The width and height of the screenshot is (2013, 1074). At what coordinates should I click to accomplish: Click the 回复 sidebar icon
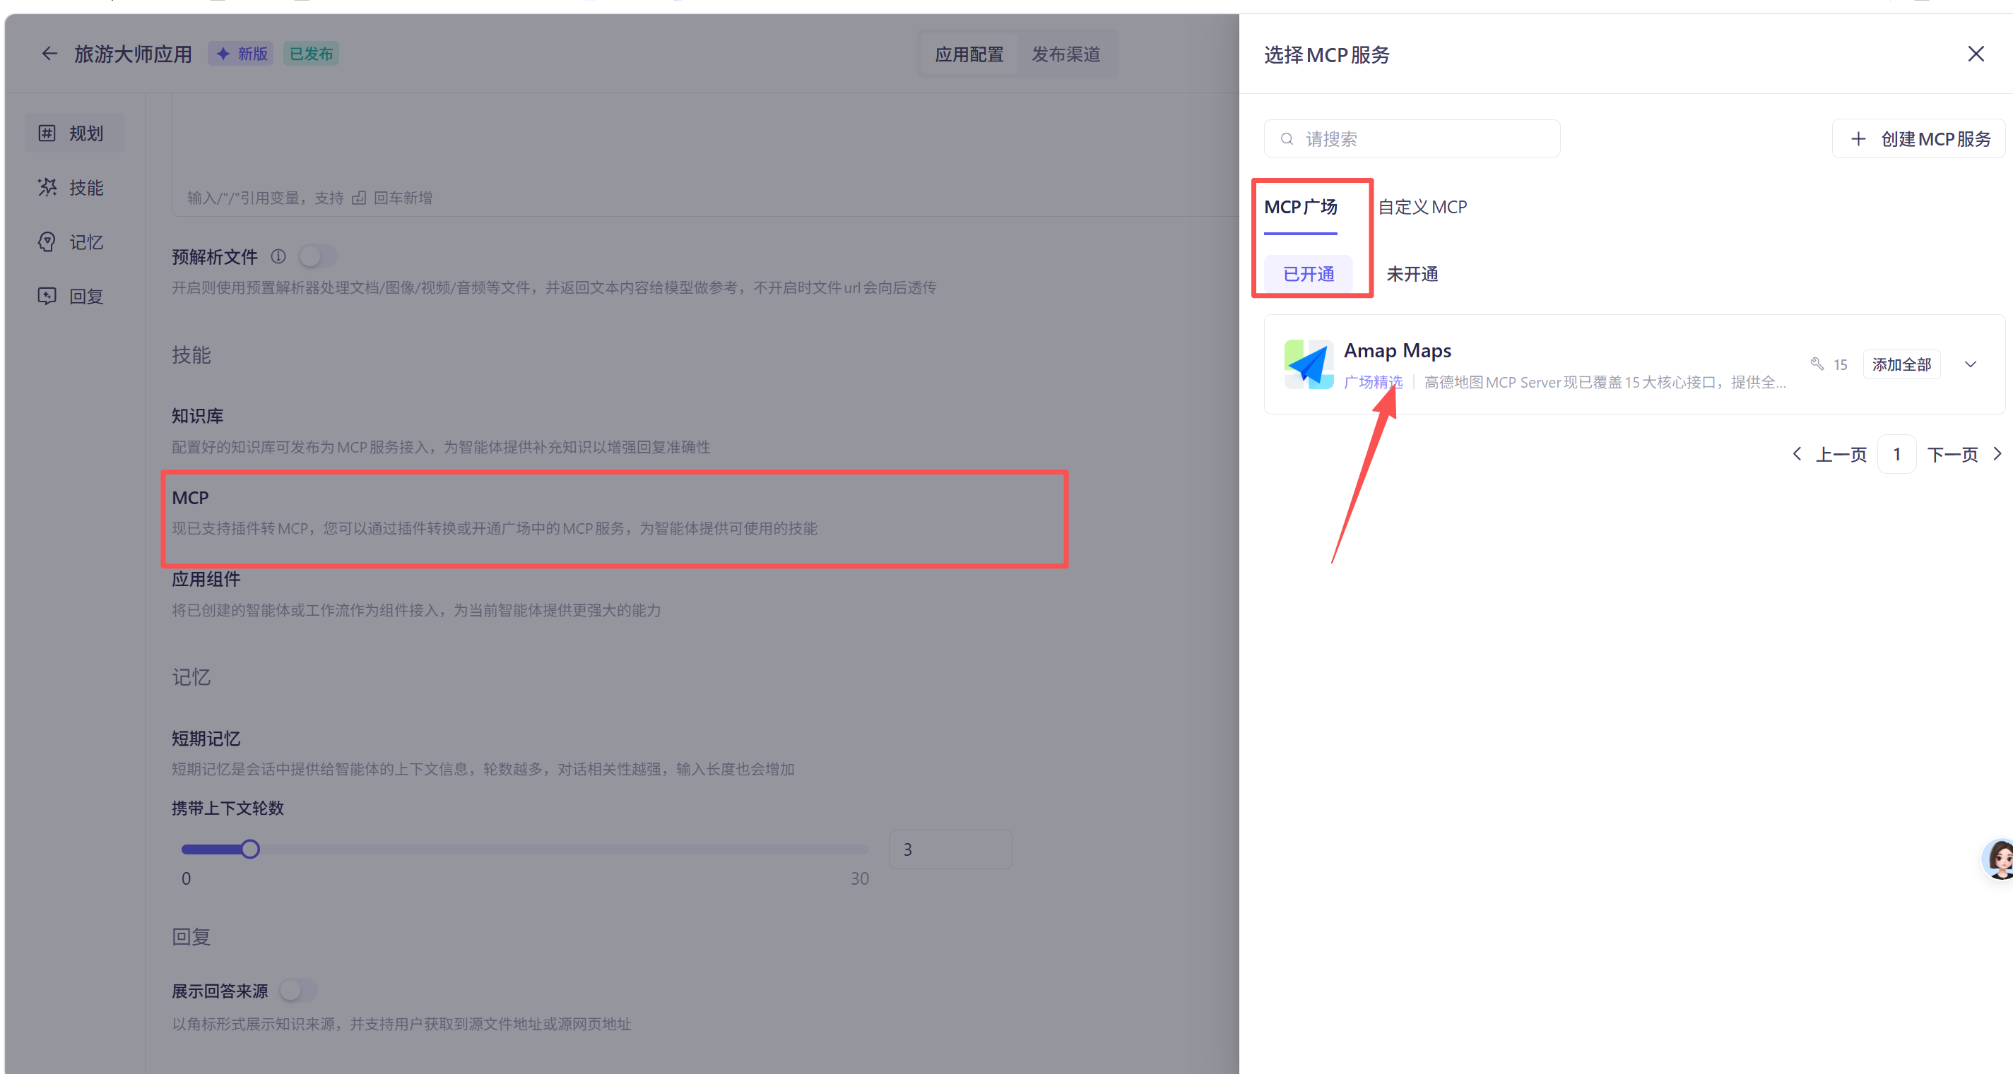tap(47, 296)
